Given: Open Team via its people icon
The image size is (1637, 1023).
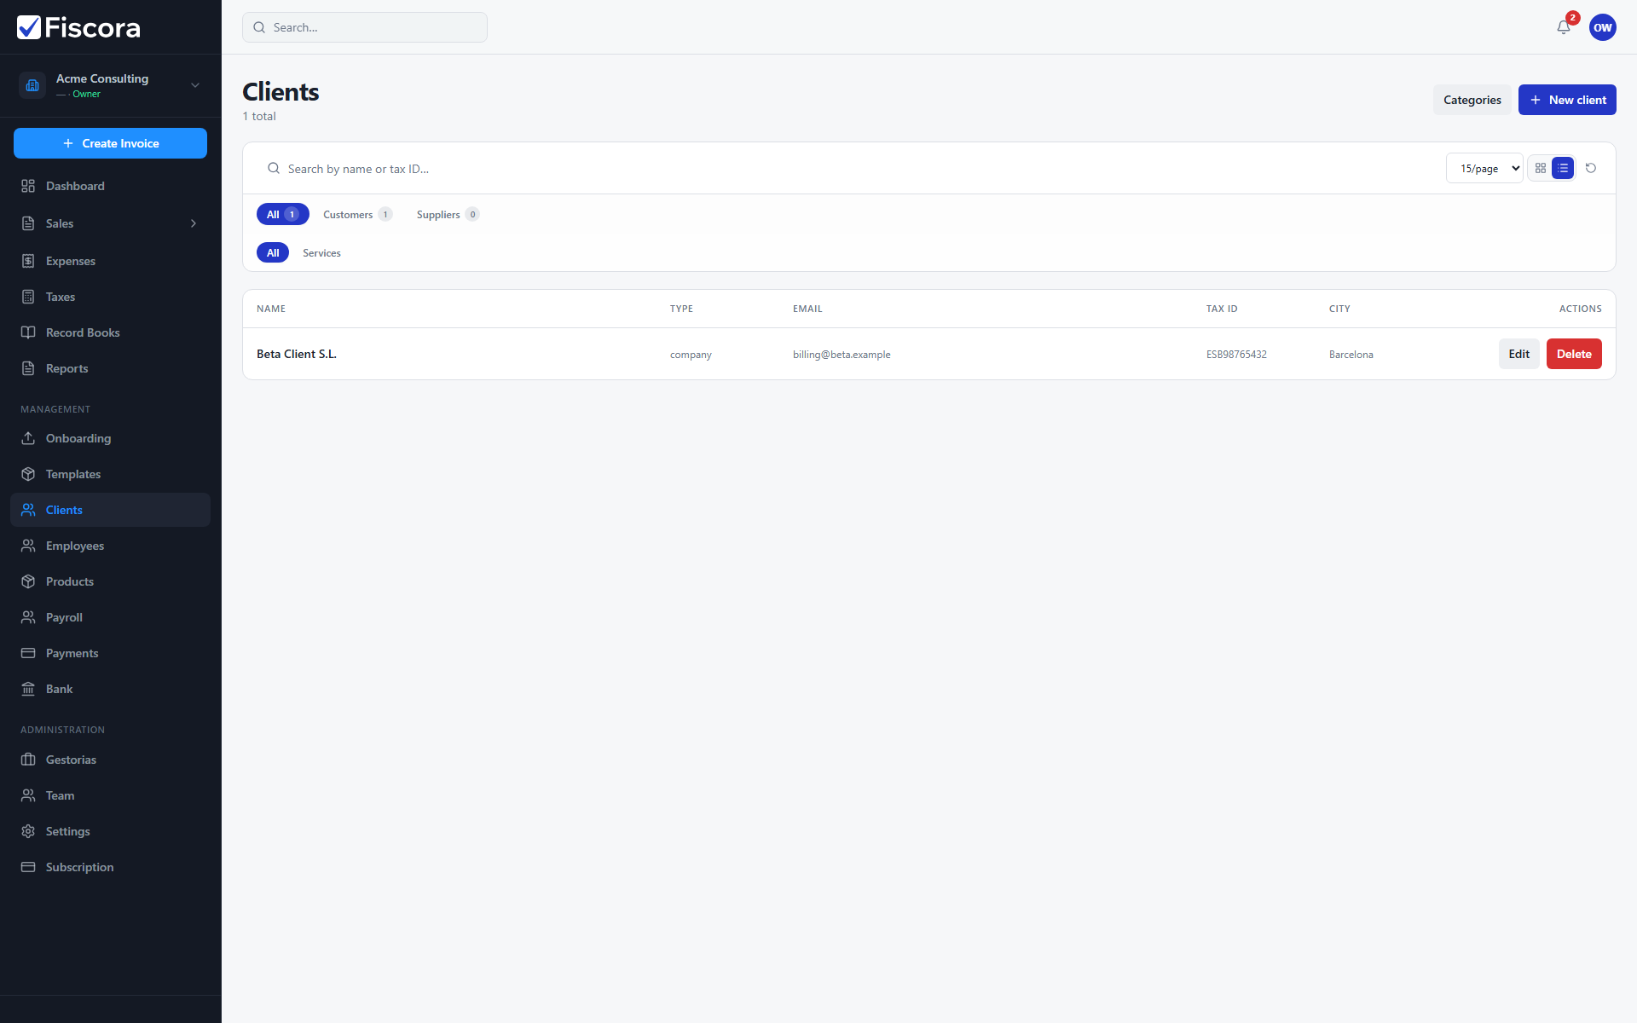Looking at the screenshot, I should (x=28, y=795).
